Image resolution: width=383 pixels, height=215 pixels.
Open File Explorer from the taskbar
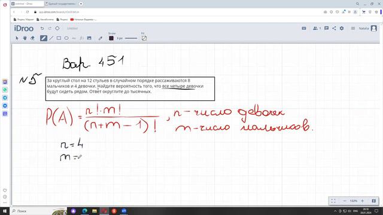click(x=95, y=211)
